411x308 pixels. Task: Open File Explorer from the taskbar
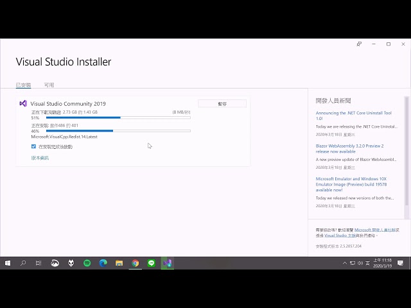point(119,263)
